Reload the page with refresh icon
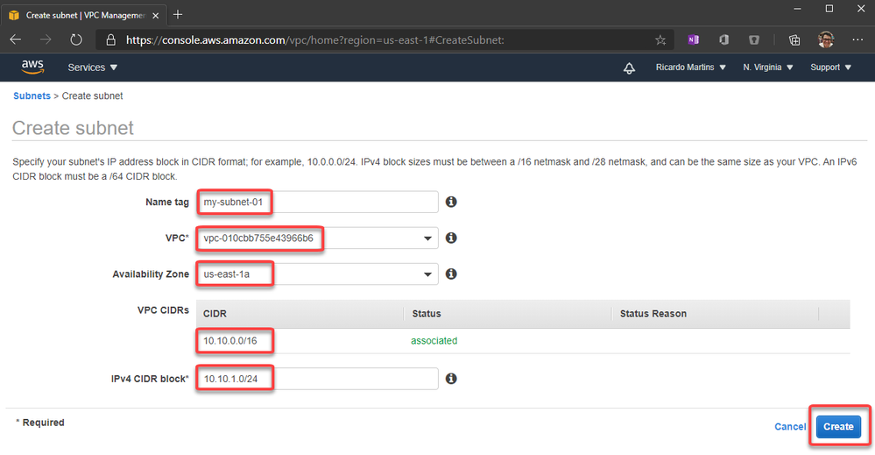Screen dimensions: 875x455 (x=76, y=39)
